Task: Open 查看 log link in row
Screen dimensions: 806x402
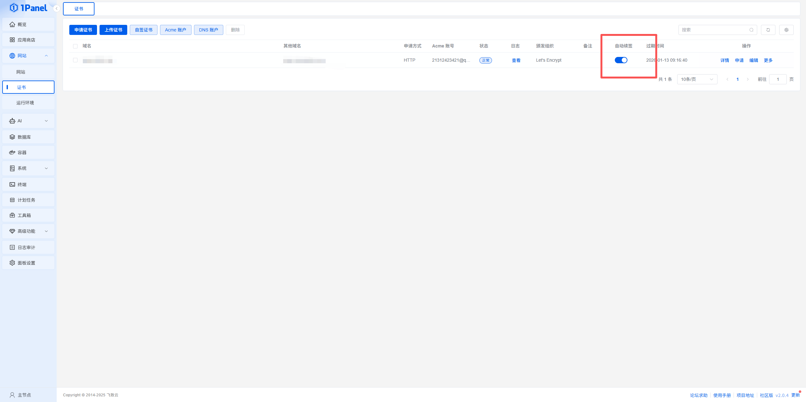Action: click(x=516, y=60)
